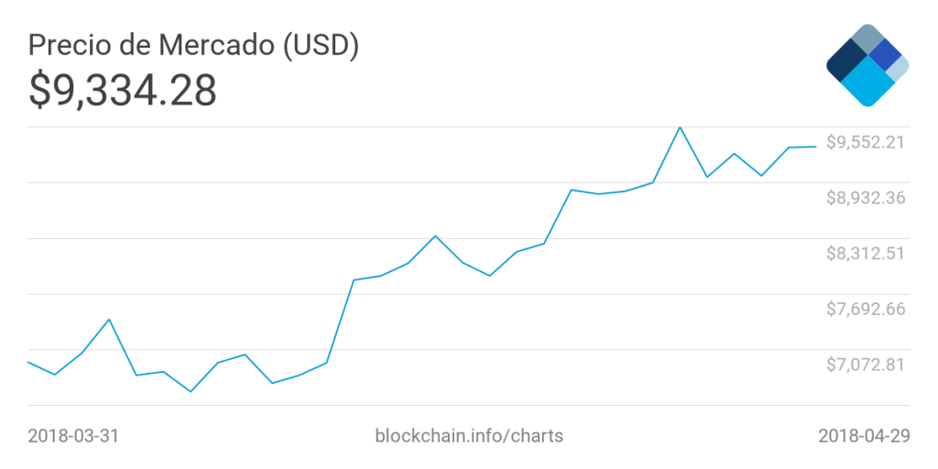Open the blockchain.info/charts link
Image resolution: width=938 pixels, height=469 pixels.
point(469,435)
